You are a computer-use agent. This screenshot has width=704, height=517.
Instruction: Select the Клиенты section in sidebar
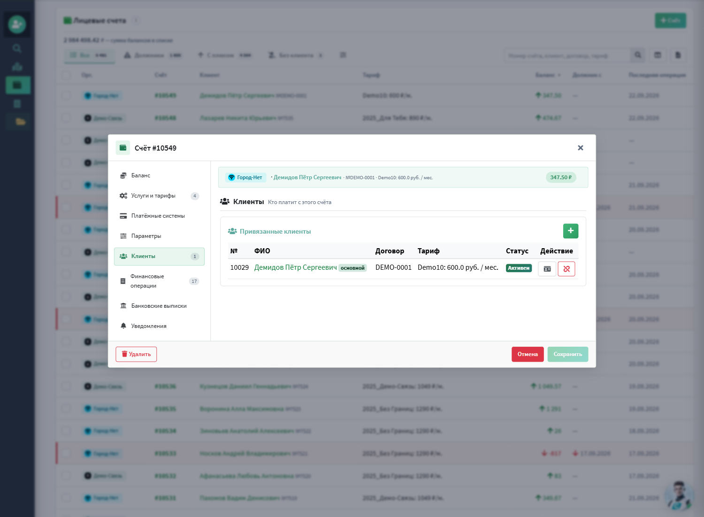click(159, 256)
